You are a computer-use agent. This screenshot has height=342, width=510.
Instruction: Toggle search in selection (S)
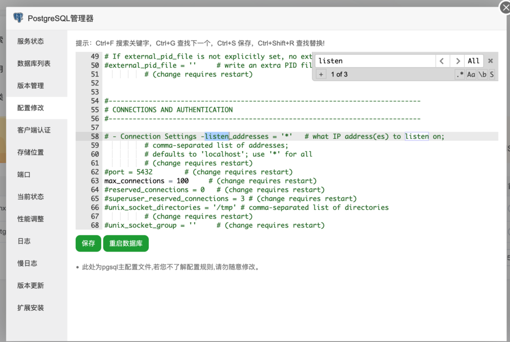(x=492, y=75)
